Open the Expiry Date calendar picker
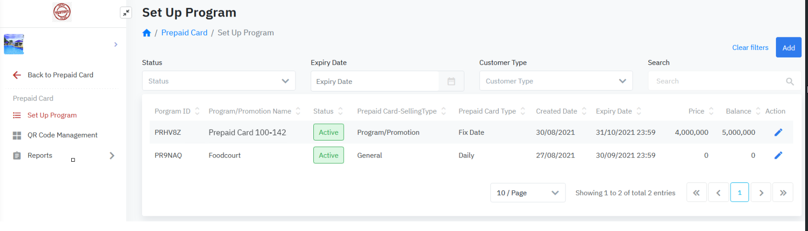The width and height of the screenshot is (808, 231). click(x=451, y=82)
